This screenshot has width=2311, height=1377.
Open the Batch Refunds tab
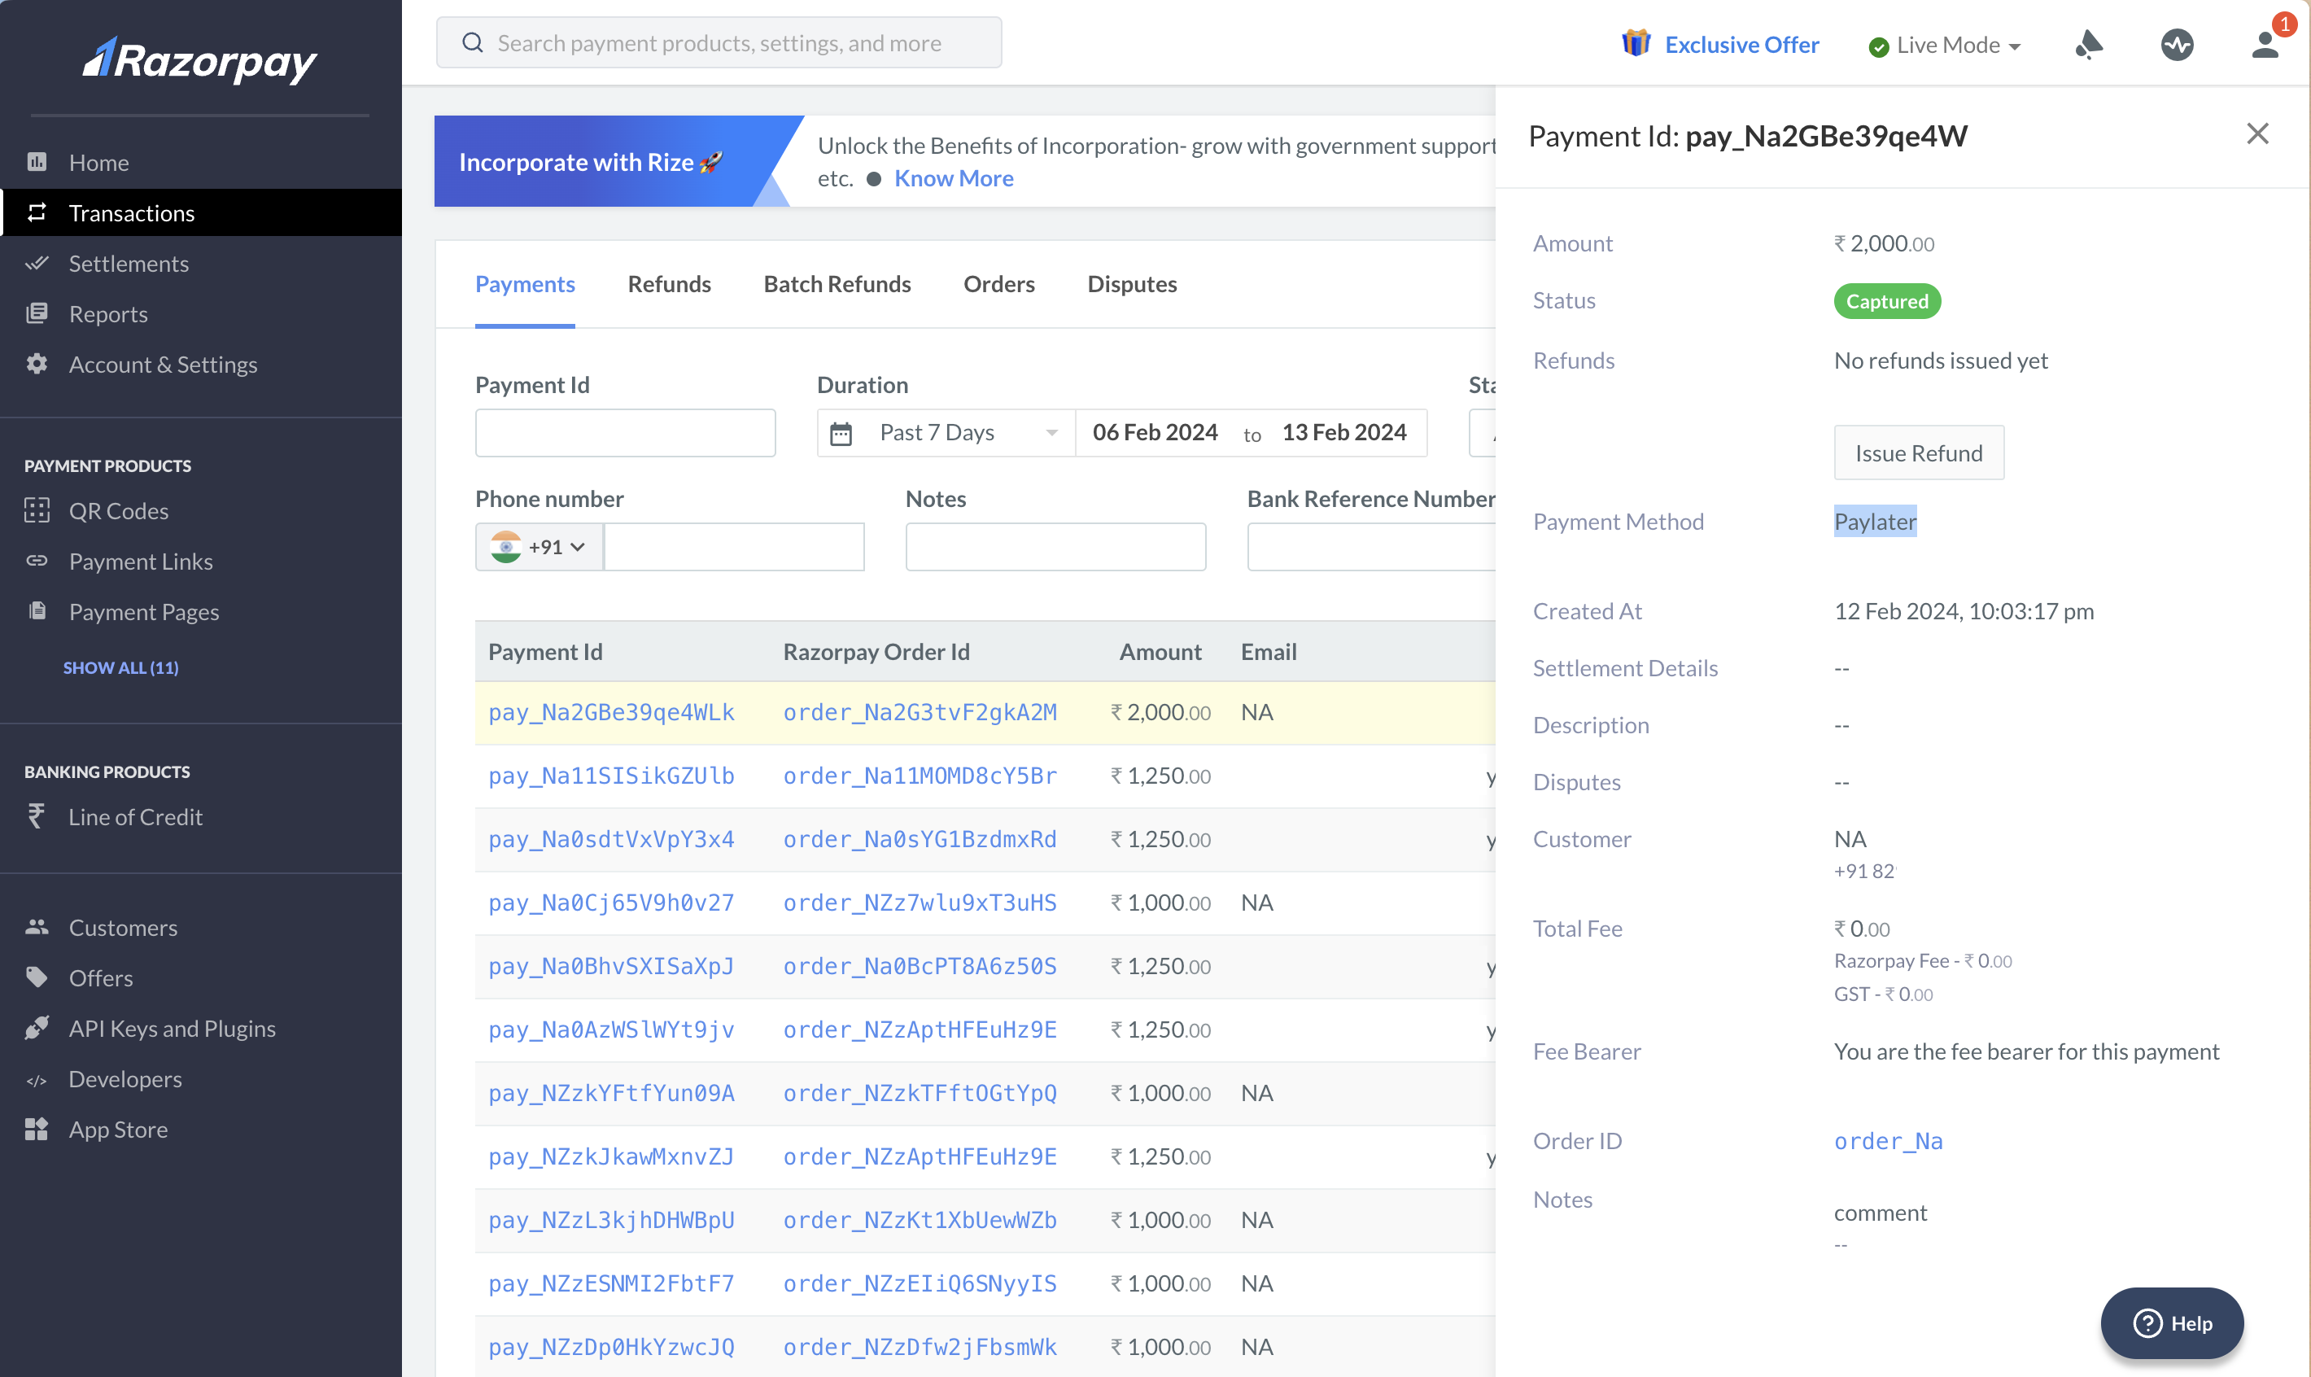(837, 284)
